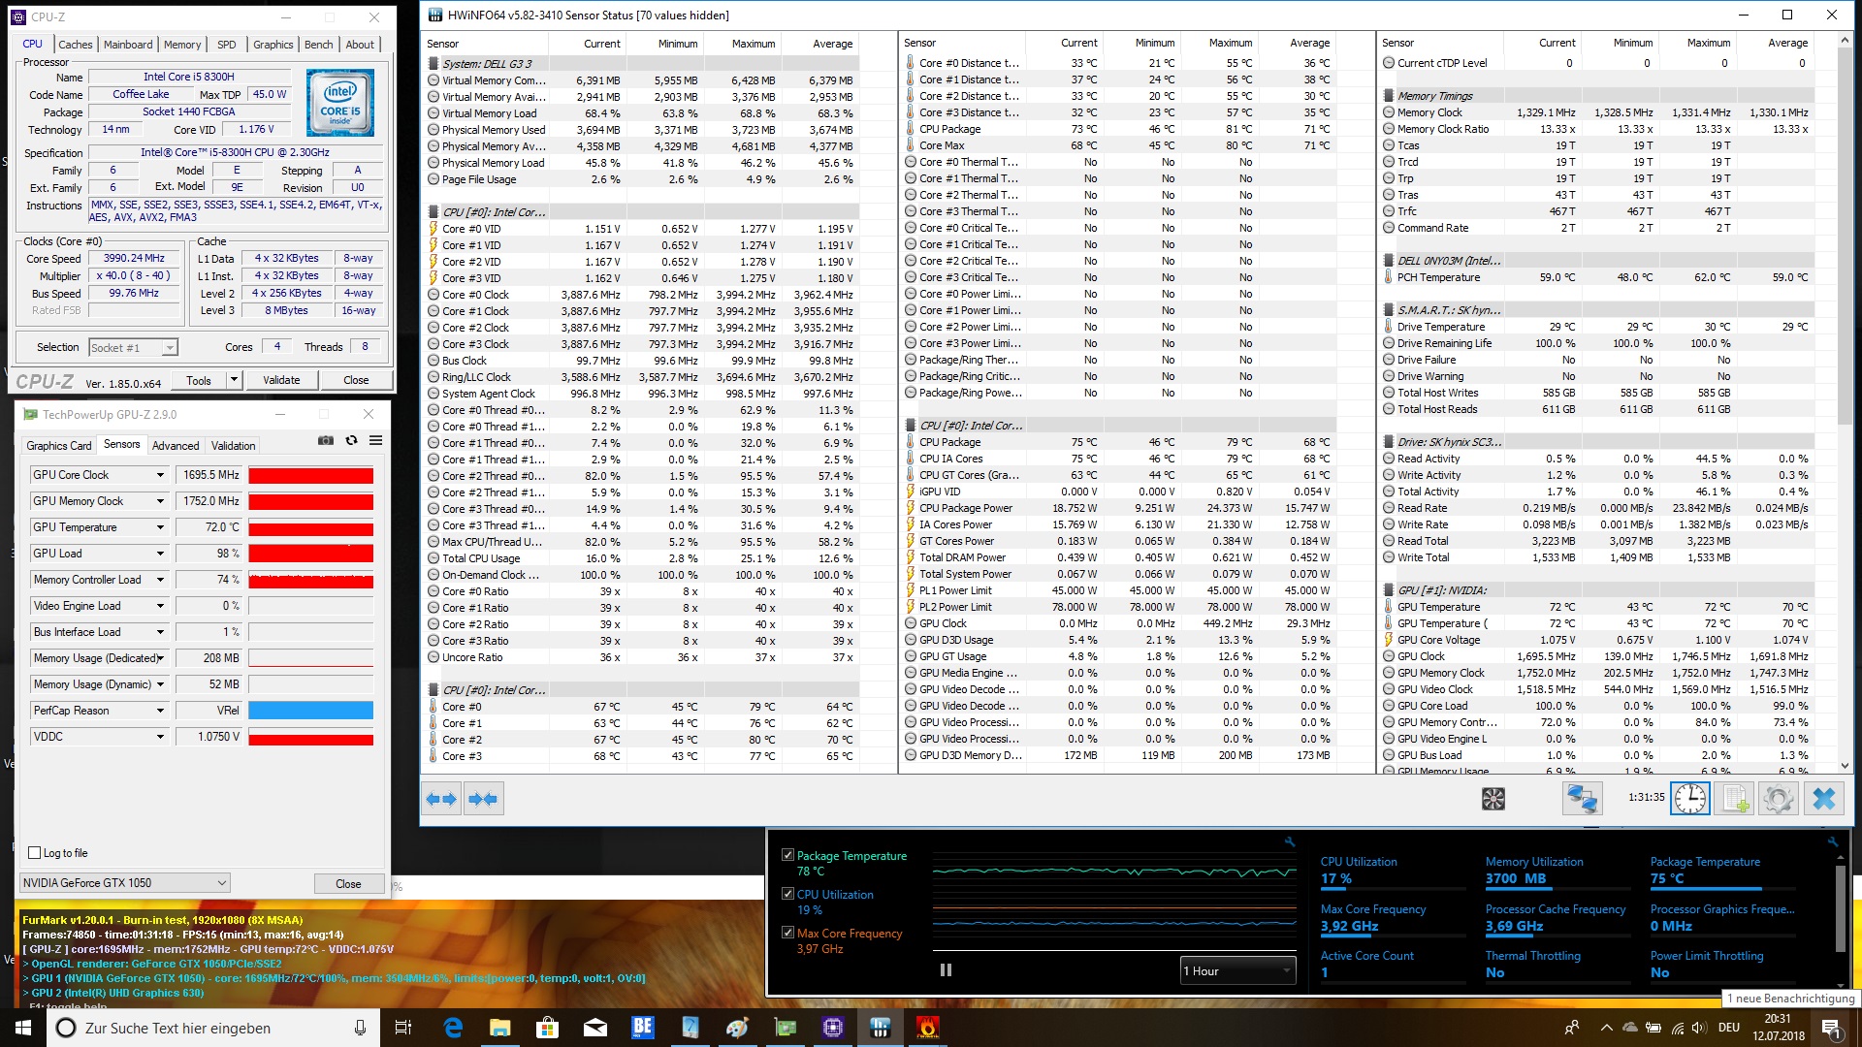
Task: Click HWiNFO log sheet icon
Action: pyautogui.click(x=1733, y=799)
